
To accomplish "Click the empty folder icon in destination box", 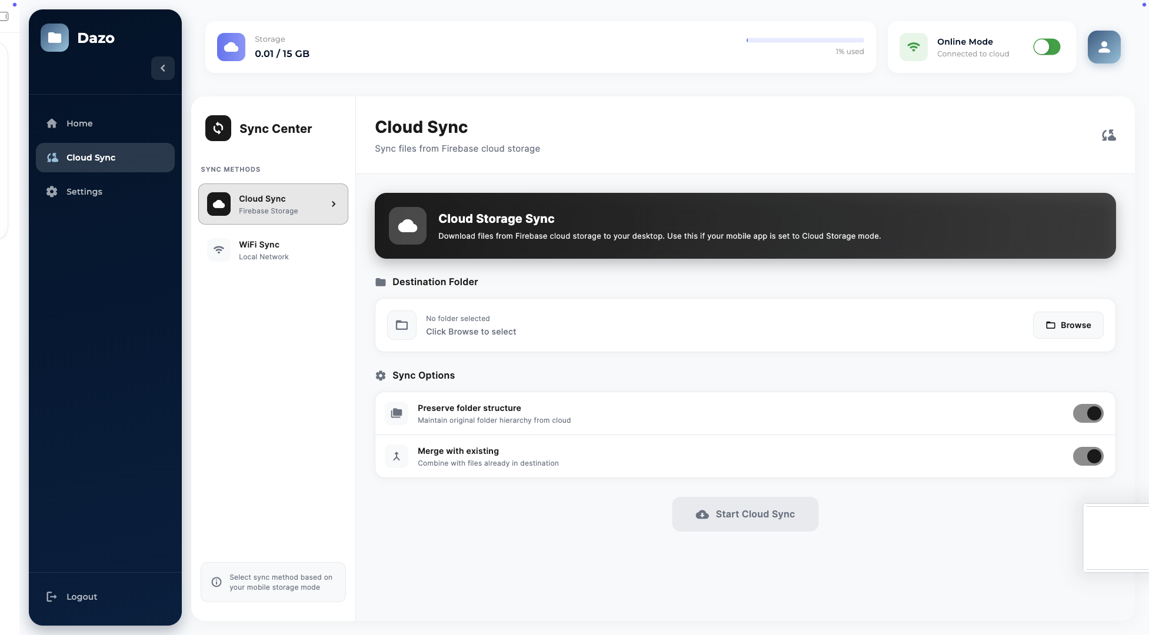I will [402, 325].
